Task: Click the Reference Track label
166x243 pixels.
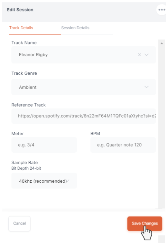Action: tap(29, 105)
